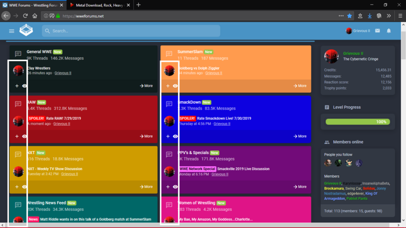Open the inbox envelope icon
Image resolution: width=406 pixels, height=228 pixels.
point(378,31)
